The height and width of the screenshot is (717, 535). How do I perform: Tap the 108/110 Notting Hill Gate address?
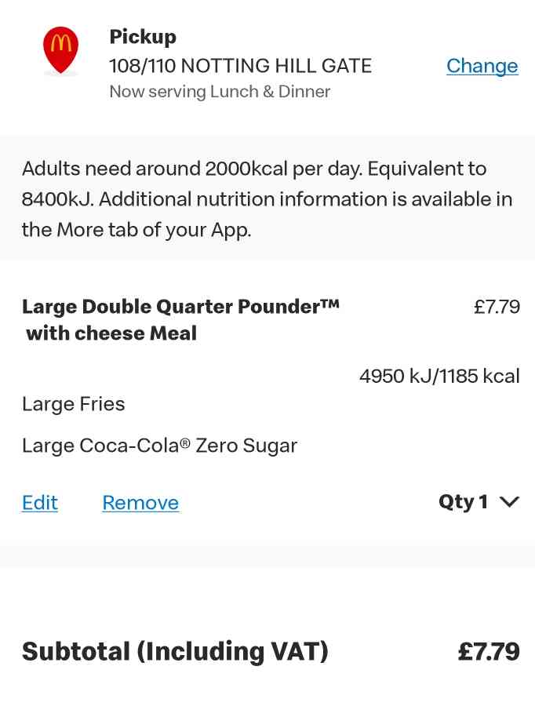coord(241,66)
